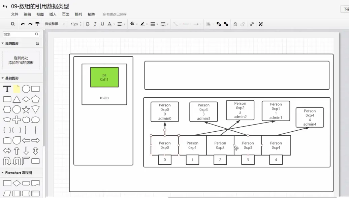Open the connector end arrow dropdown
The width and height of the screenshot is (349, 198).
tap(197, 24)
